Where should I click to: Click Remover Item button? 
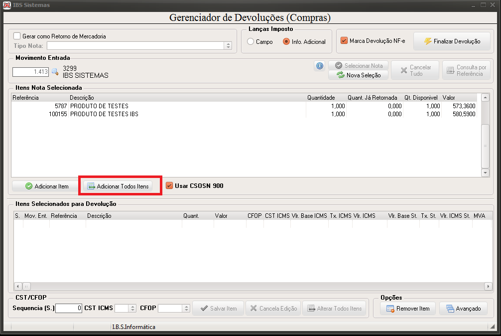click(x=408, y=309)
